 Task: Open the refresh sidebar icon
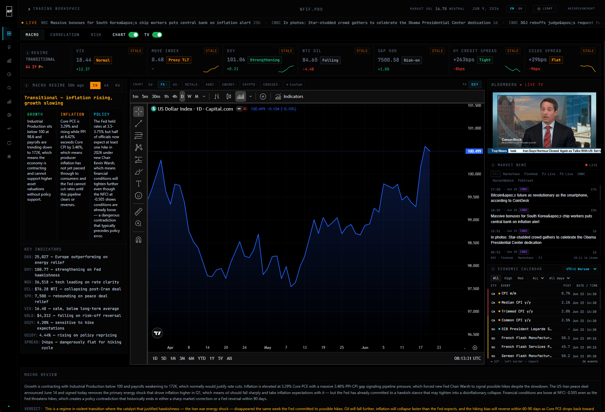(9, 143)
